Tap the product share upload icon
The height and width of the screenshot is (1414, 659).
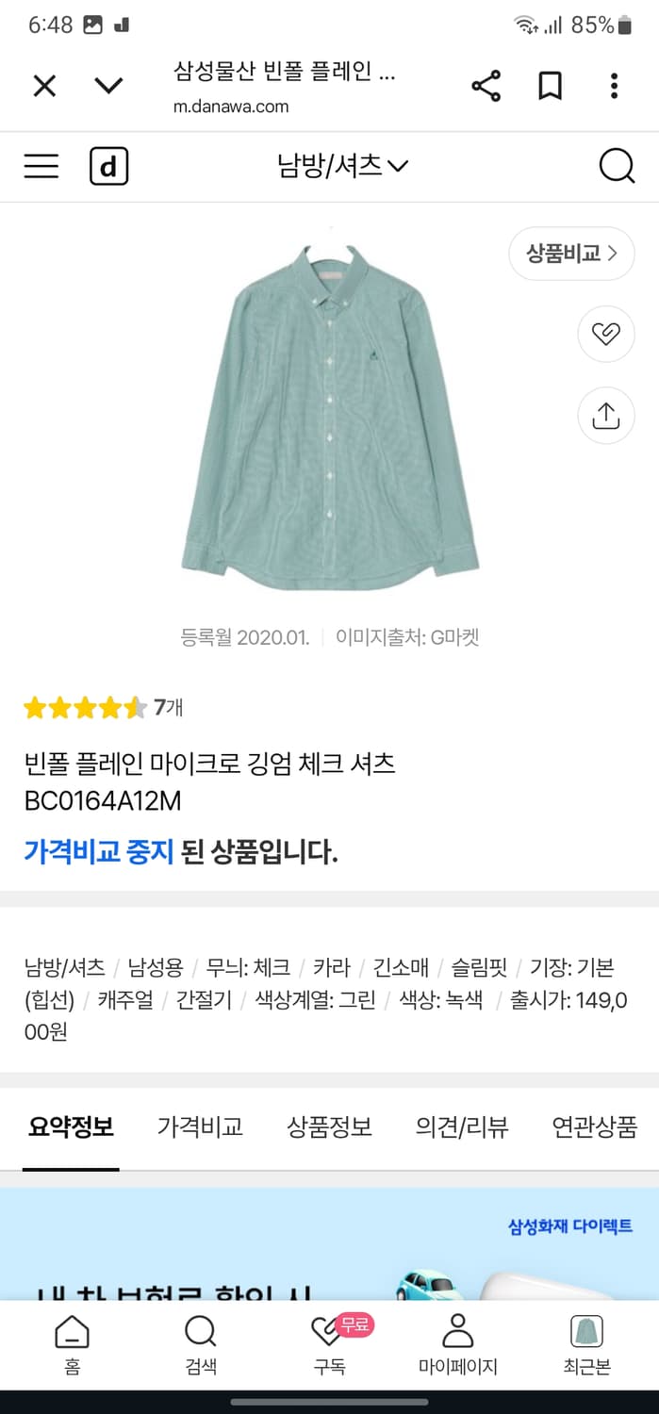[605, 415]
